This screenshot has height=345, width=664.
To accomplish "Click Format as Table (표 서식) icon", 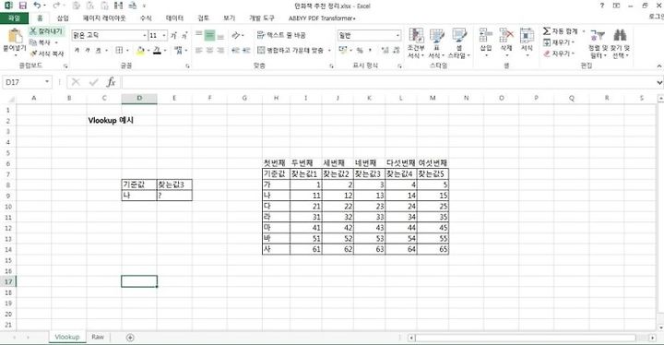I will point(436,36).
